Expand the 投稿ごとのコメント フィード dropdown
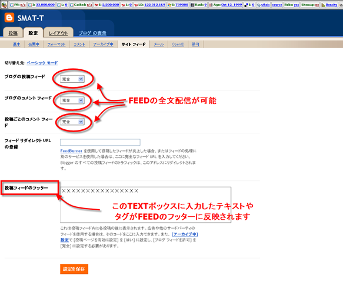Viewport: 343px width, 282px height. point(72,122)
